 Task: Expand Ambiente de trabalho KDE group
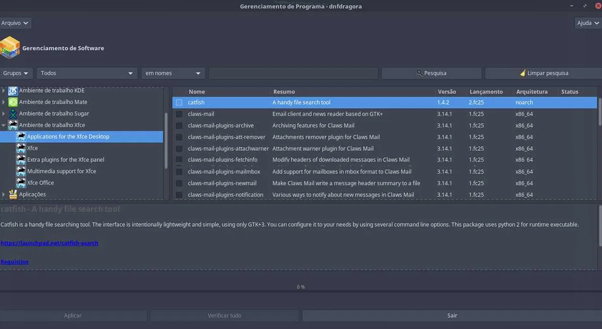(x=4, y=91)
